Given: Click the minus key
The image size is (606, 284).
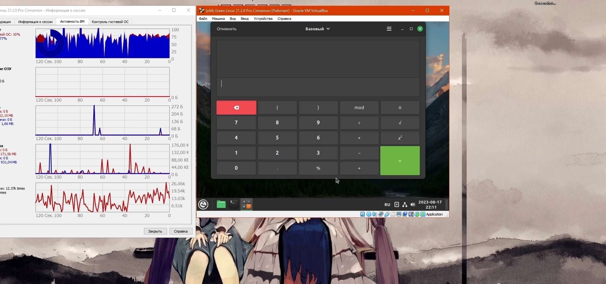Looking at the screenshot, I should 359,153.
